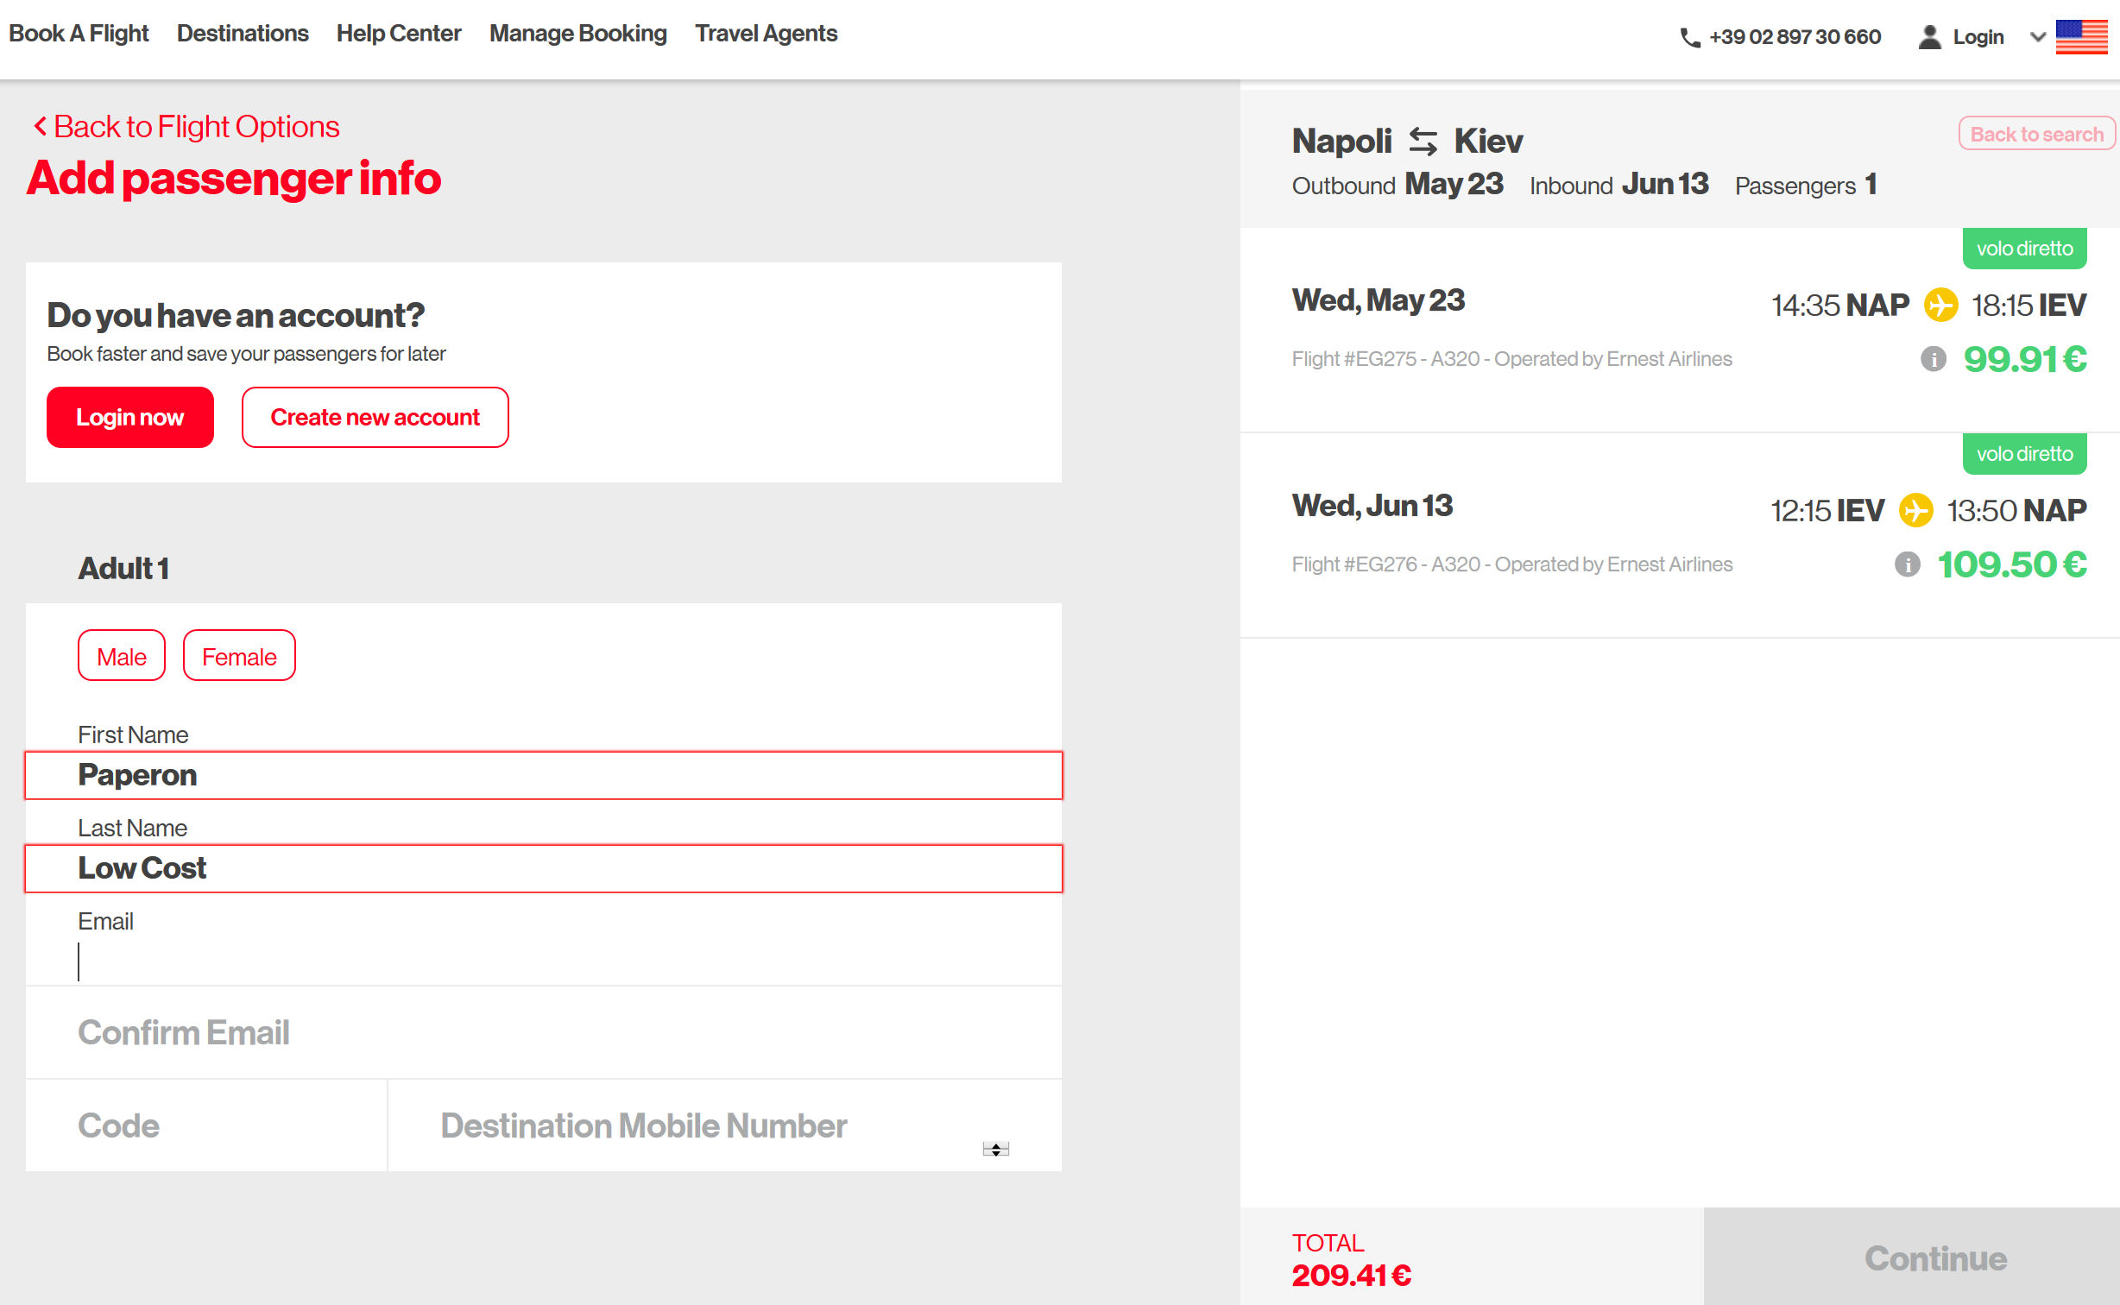Open info icon next to 99.91€ price
Viewport: 2120px width, 1305px height.
(1933, 359)
